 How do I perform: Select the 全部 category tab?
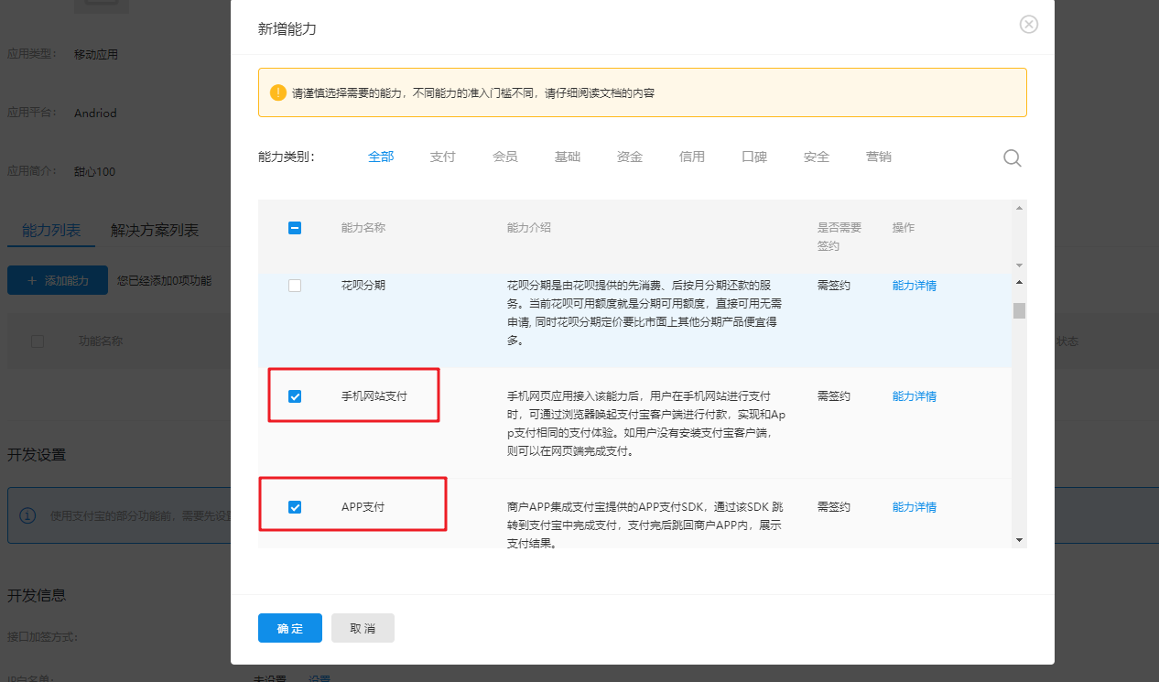tap(381, 157)
